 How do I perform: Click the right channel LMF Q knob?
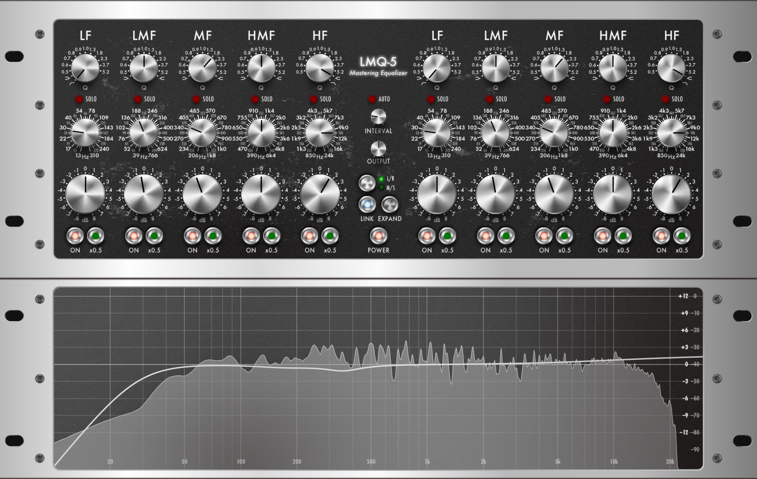(496, 68)
